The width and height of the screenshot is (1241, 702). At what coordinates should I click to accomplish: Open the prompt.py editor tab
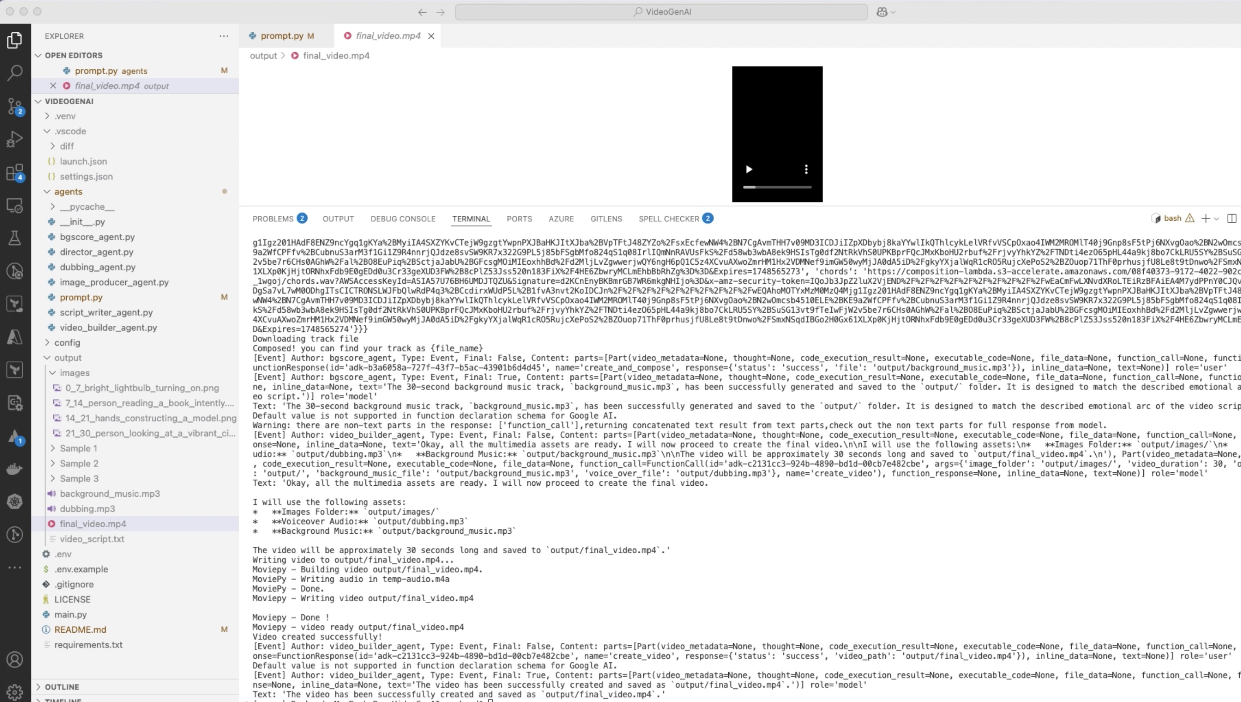[282, 36]
